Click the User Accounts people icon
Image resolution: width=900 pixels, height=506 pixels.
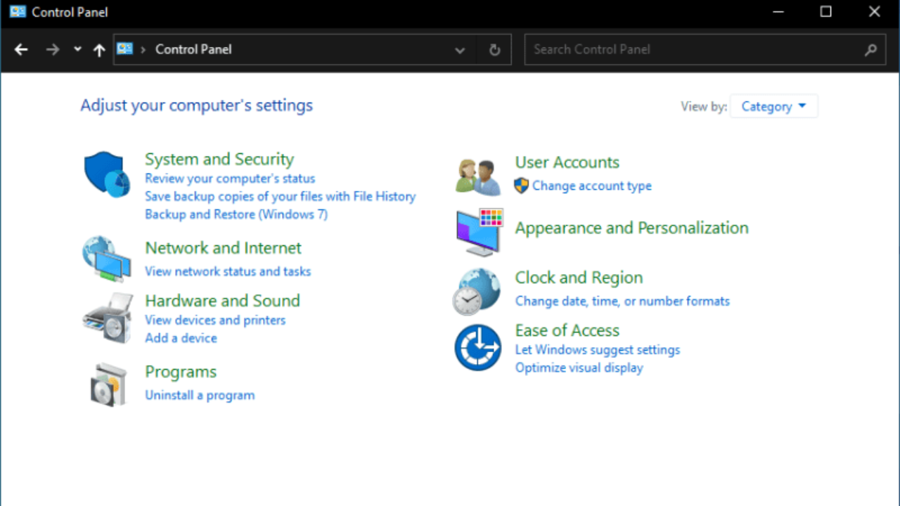[478, 176]
